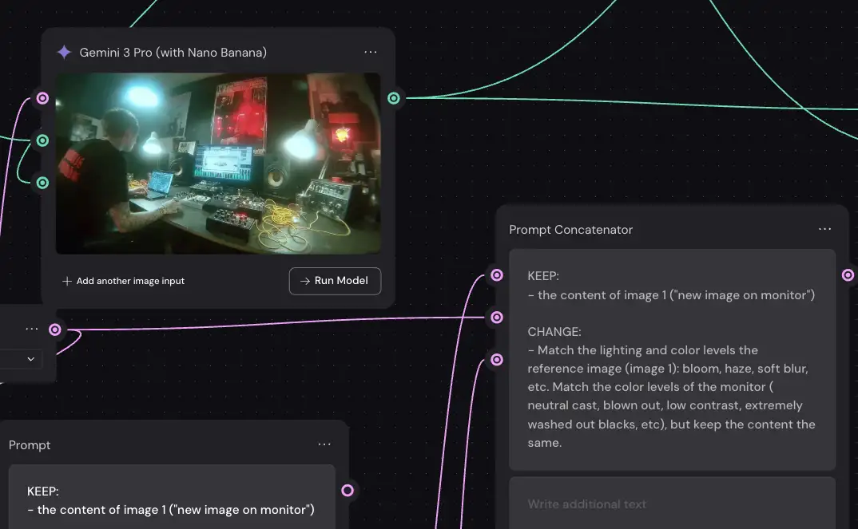858x529 pixels.
Task: Click the green output port of Gemini node
Action: coord(394,98)
